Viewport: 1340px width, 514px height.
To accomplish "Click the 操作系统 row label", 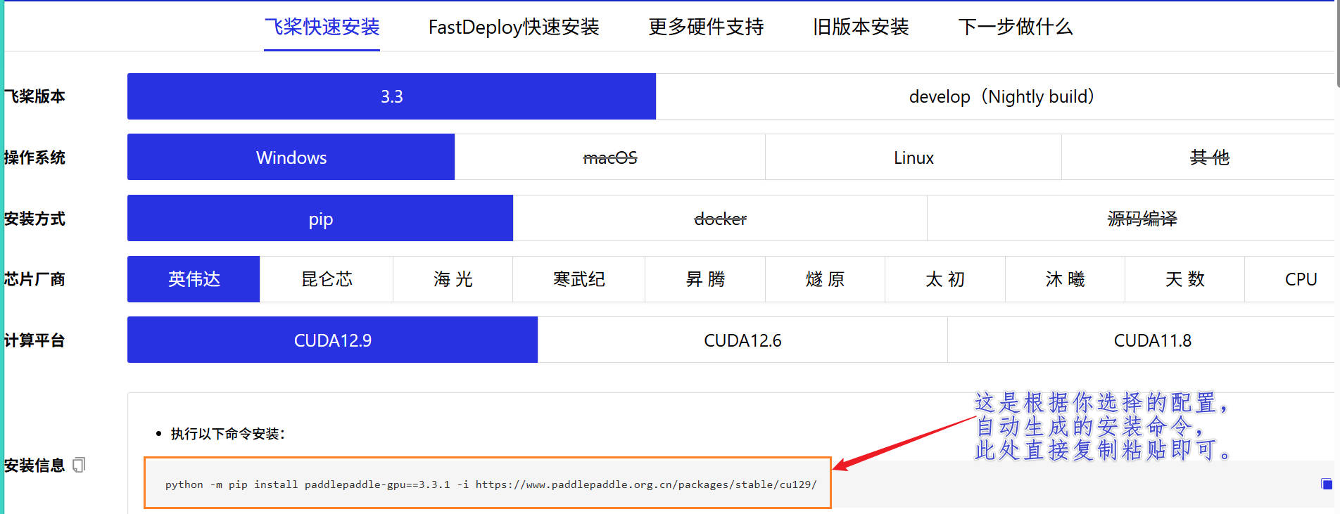I will click(34, 158).
